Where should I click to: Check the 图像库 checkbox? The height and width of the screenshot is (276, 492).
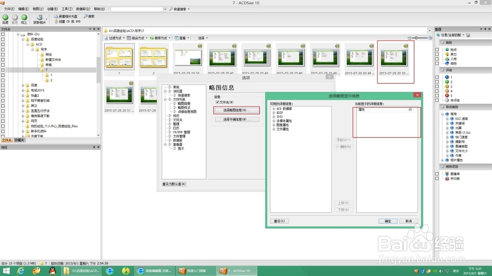[437, 173]
